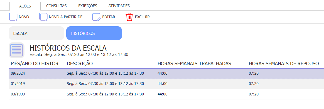Select the 03/1999 history row
This screenshot has width=324, height=109.
pos(166,94)
